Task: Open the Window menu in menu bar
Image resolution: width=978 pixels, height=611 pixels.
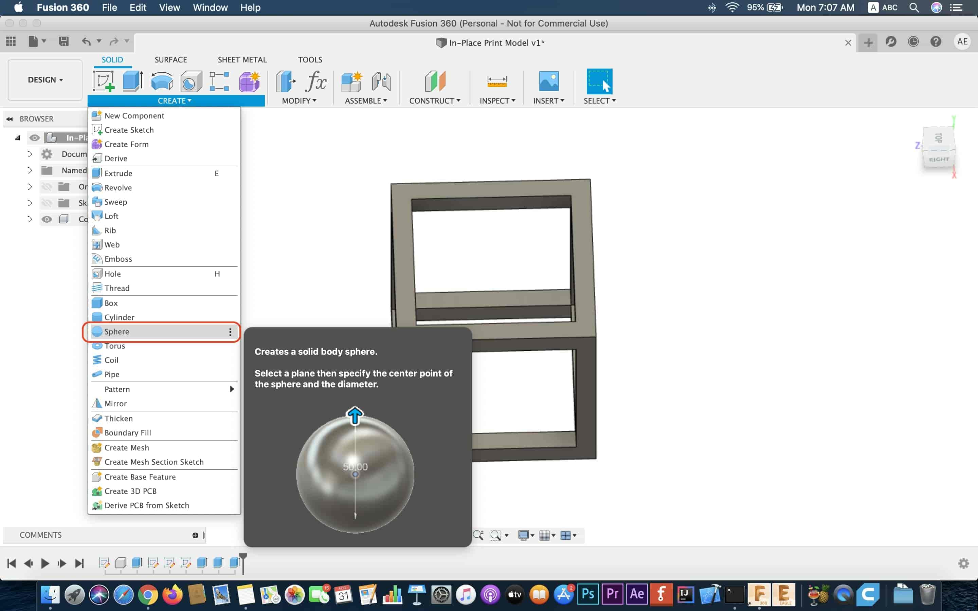Action: 210,7
